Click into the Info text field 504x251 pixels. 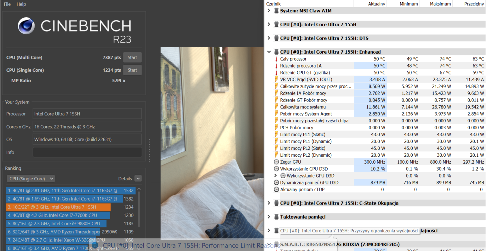[x=87, y=152]
